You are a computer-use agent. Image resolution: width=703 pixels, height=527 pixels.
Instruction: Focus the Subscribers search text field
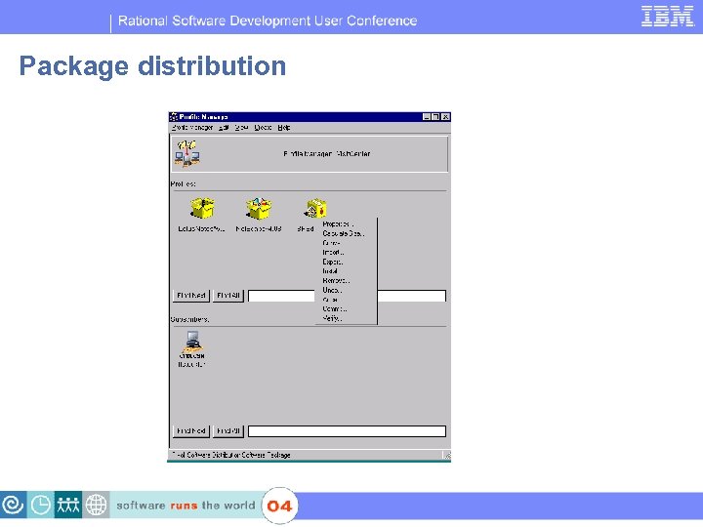coord(347,431)
